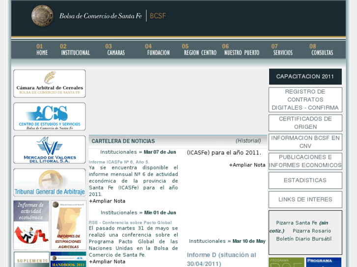Screen dimensions: 357x267
Task: Click Institucionales category dated Mar 07 de Jun
Action: pyautogui.click(x=118, y=152)
